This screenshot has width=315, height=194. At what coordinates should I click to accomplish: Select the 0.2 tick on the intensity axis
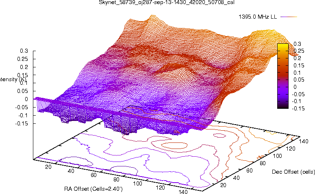coord(24,67)
